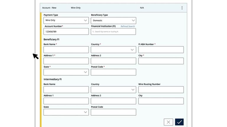Viewport: 227px width, 127px height.
Task: Click the FI ABA Number field
Action: tap(161, 50)
